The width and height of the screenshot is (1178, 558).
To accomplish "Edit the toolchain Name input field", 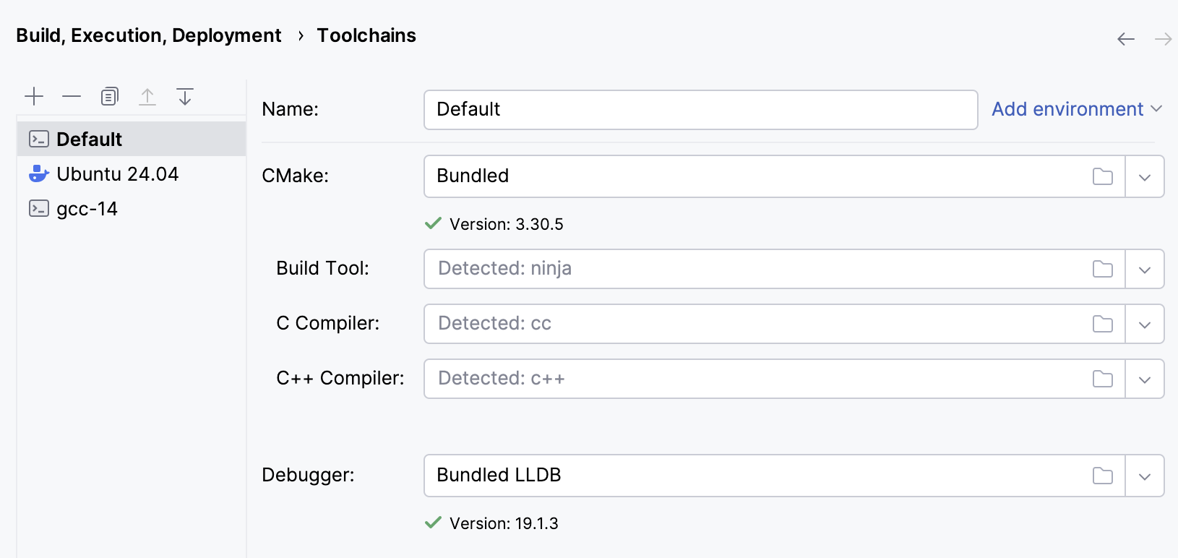I will tap(700, 109).
